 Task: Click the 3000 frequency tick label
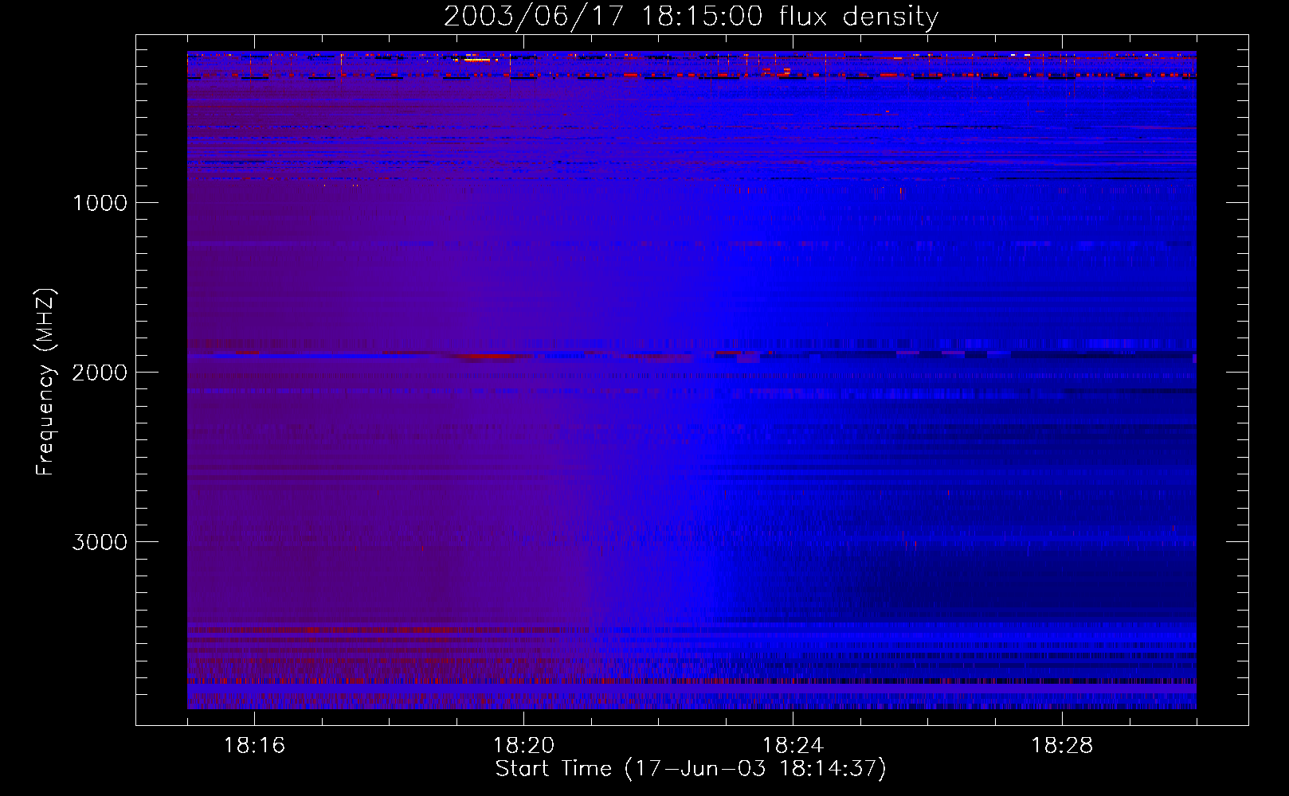point(100,542)
